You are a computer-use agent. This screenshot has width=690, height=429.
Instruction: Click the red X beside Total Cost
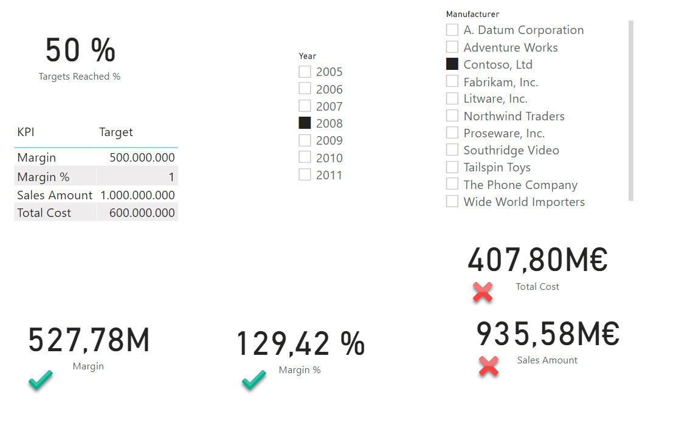coord(483,292)
